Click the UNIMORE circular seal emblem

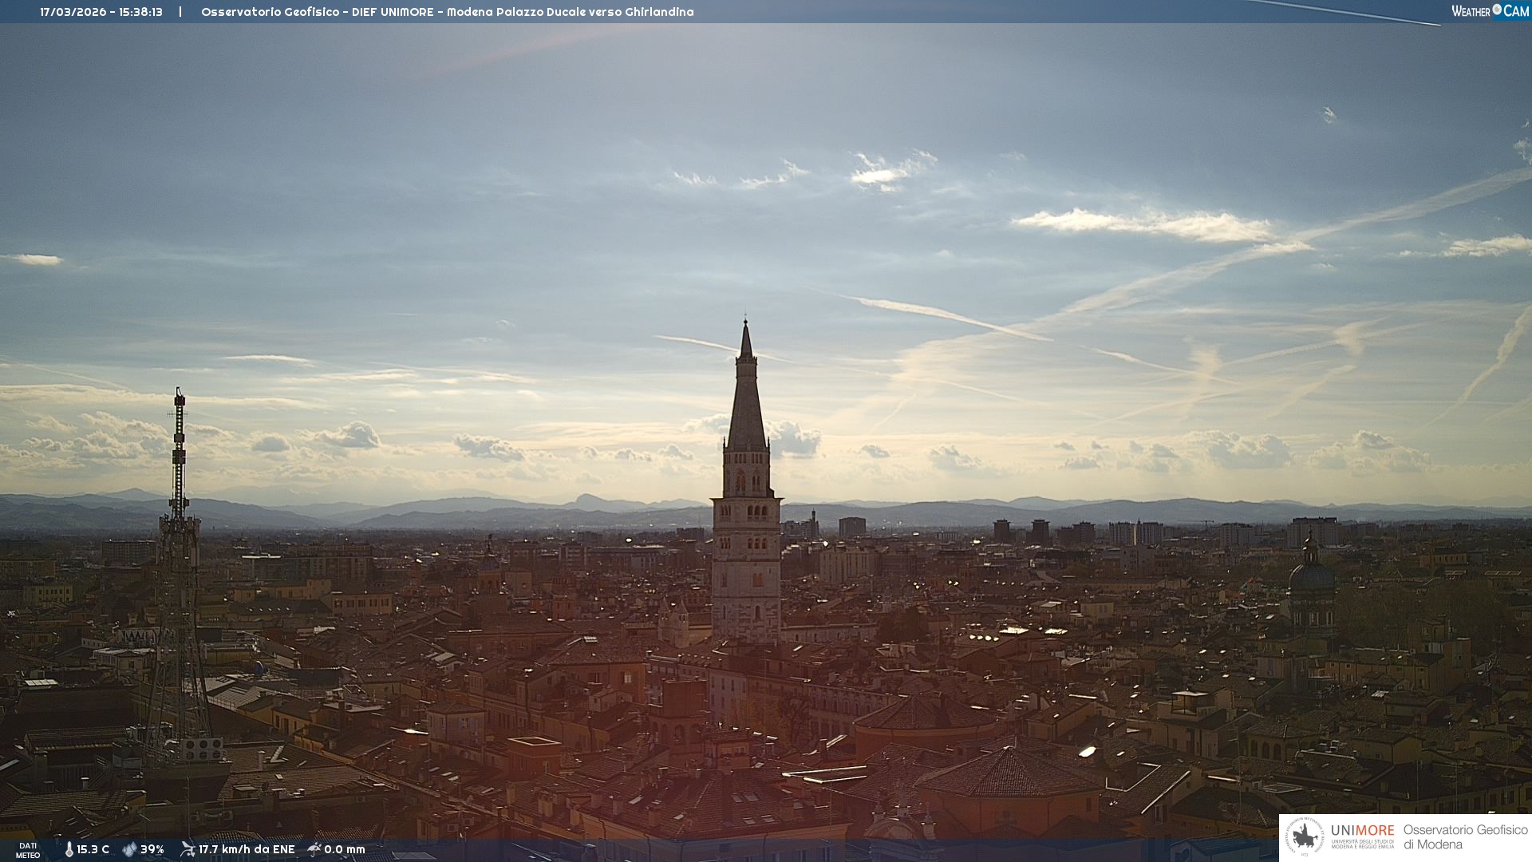click(x=1305, y=837)
